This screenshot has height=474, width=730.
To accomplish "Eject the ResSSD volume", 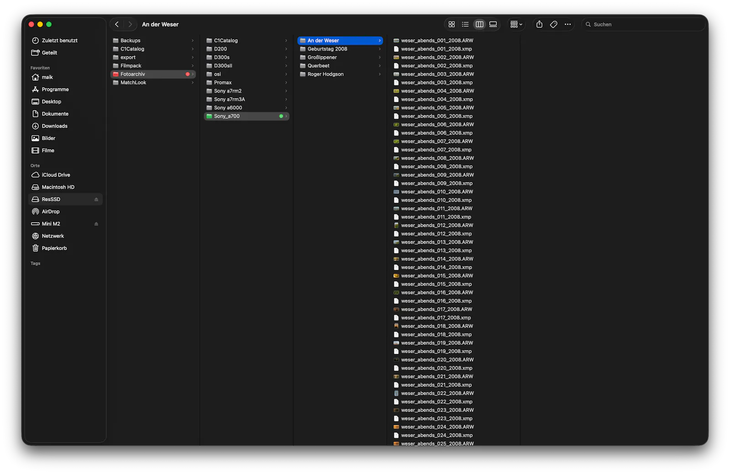I will click(96, 199).
